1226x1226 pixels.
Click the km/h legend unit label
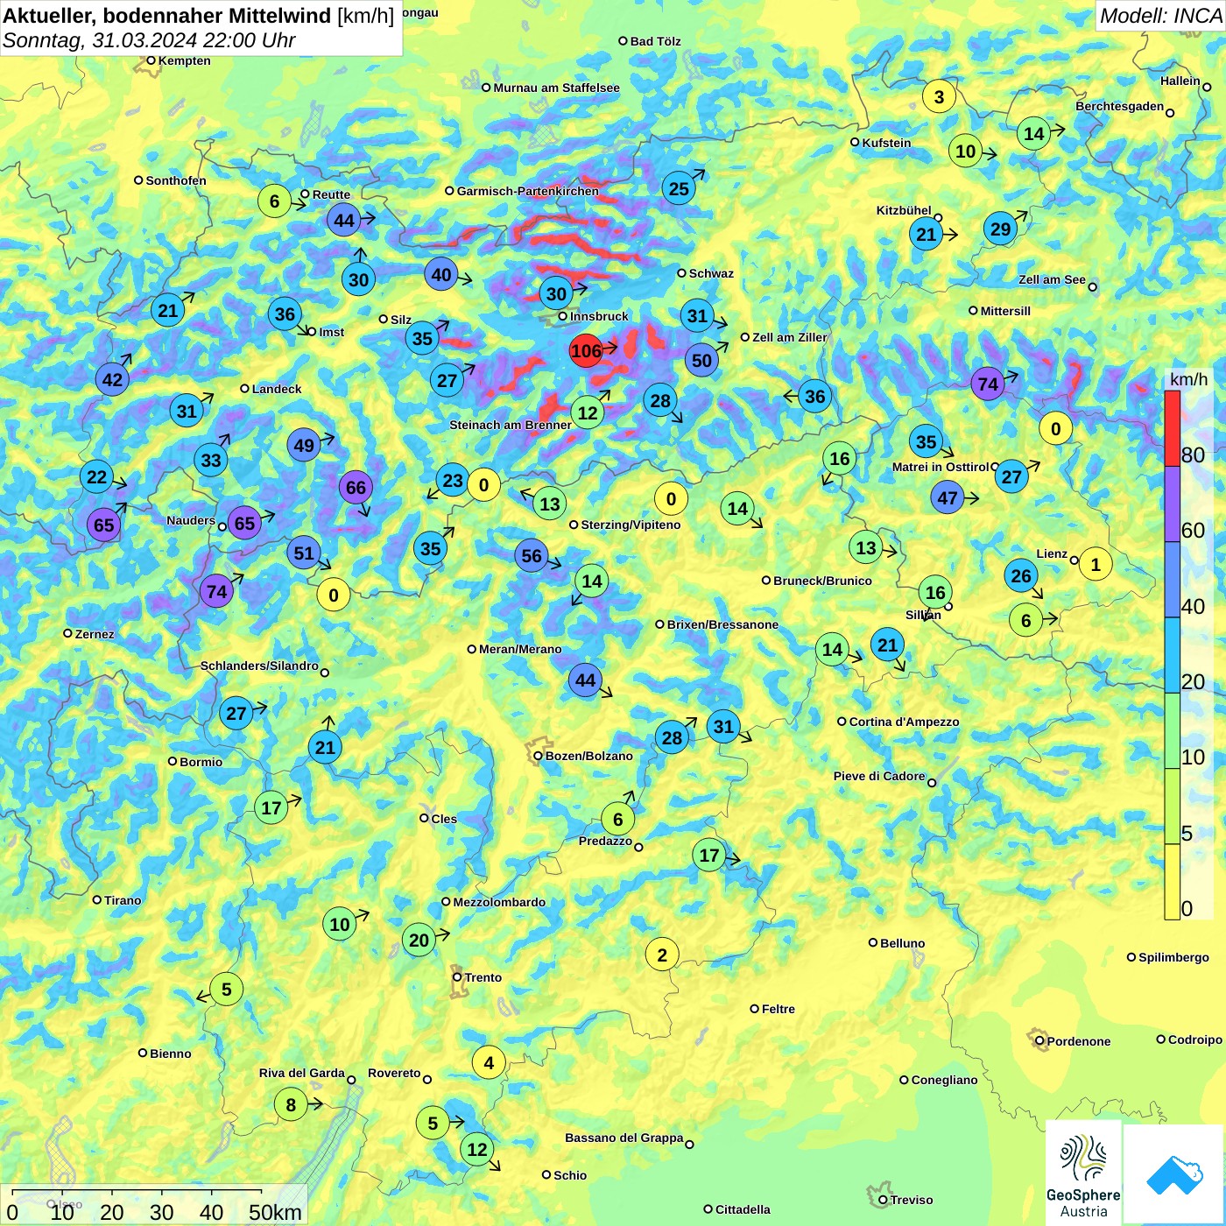click(1188, 379)
